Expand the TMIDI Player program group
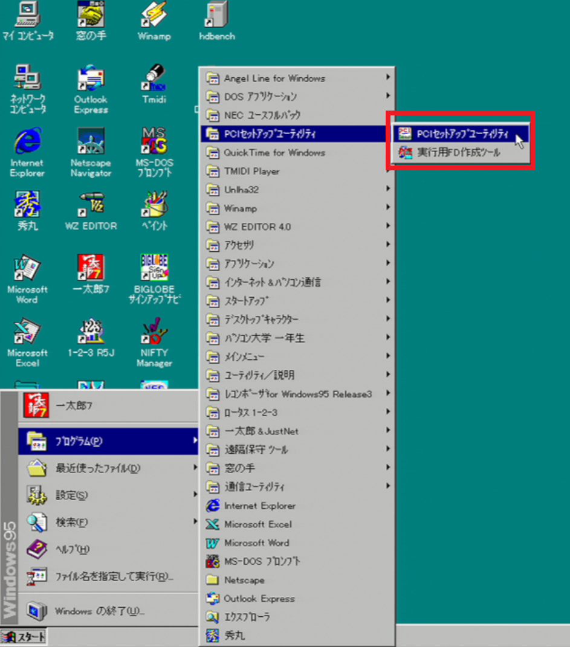Image resolution: width=570 pixels, height=647 pixels. click(297, 171)
